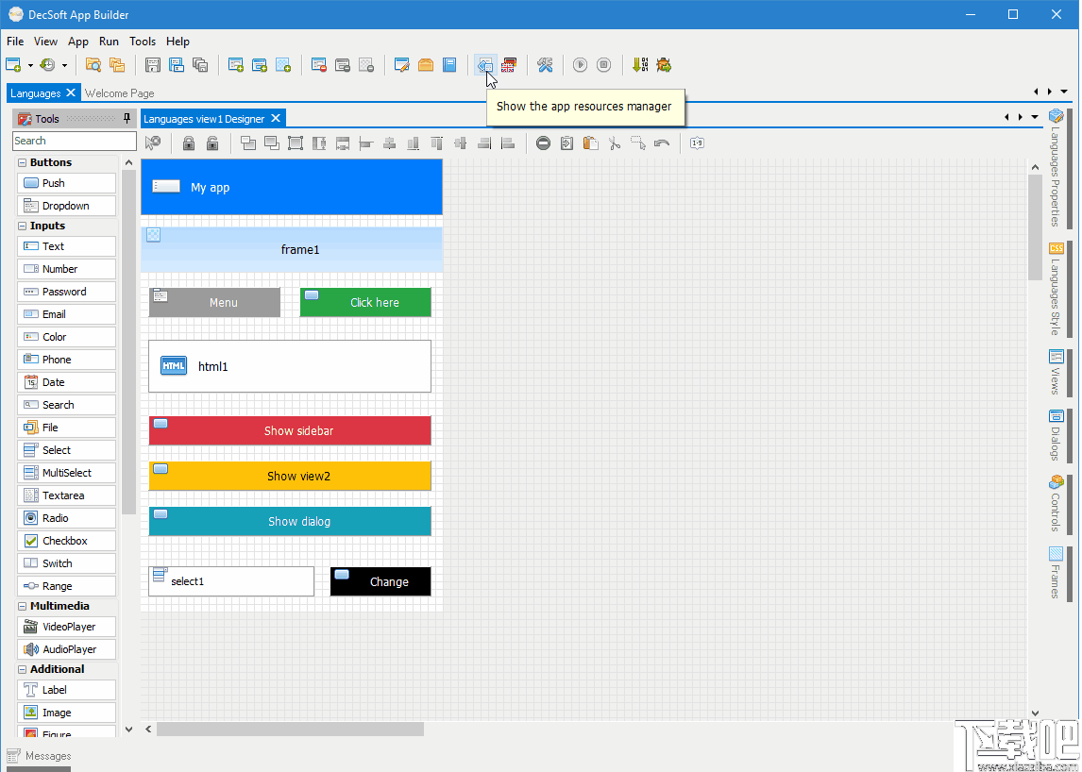1082x772 pixels.
Task: Click the wrench and screwdriver tools icon
Action: (545, 65)
